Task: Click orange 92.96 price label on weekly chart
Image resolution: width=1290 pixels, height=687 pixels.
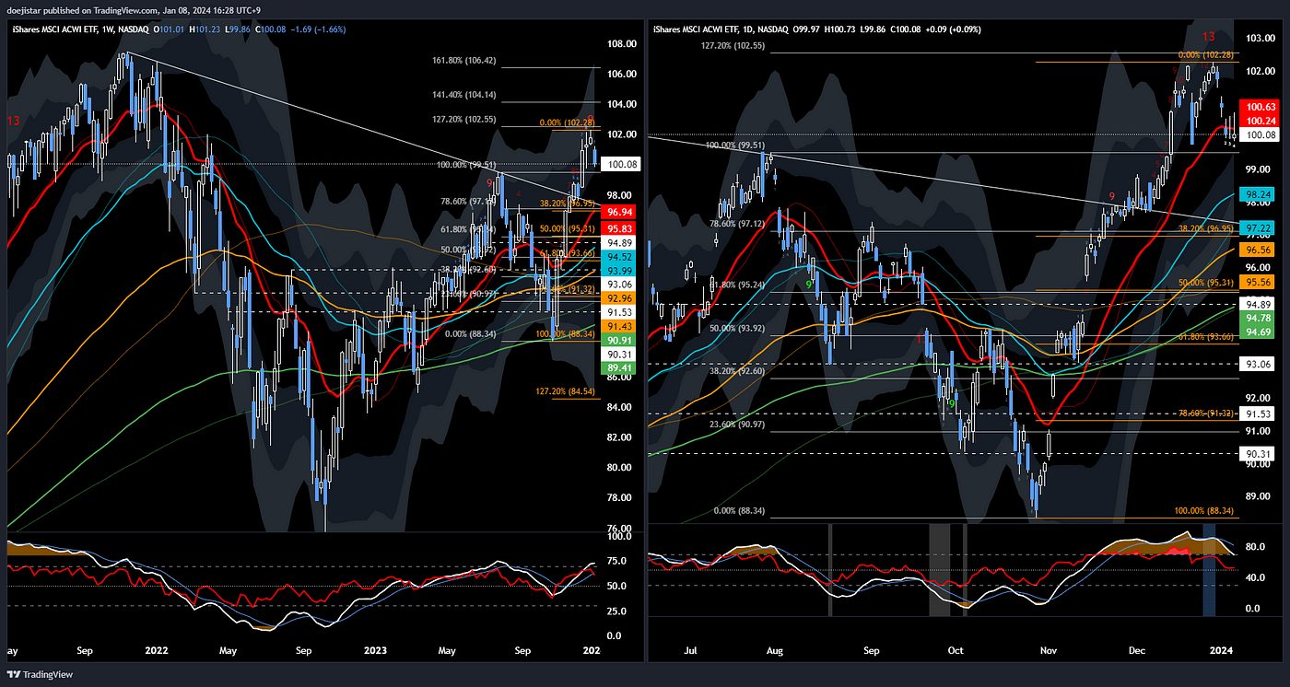Action: click(618, 298)
